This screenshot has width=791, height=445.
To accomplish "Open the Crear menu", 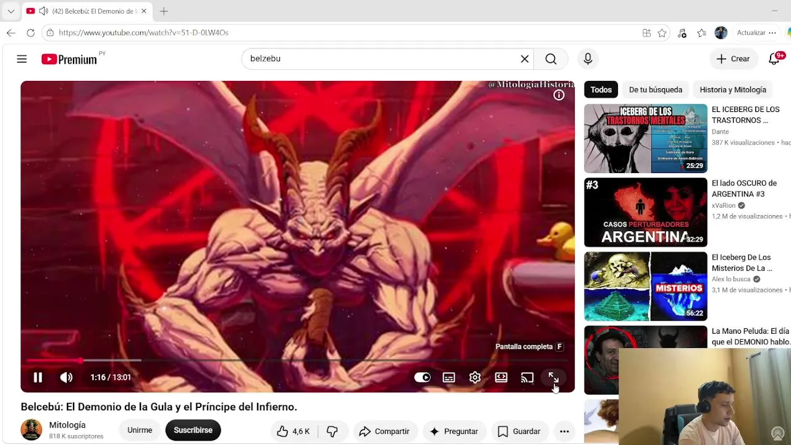I will [x=733, y=59].
